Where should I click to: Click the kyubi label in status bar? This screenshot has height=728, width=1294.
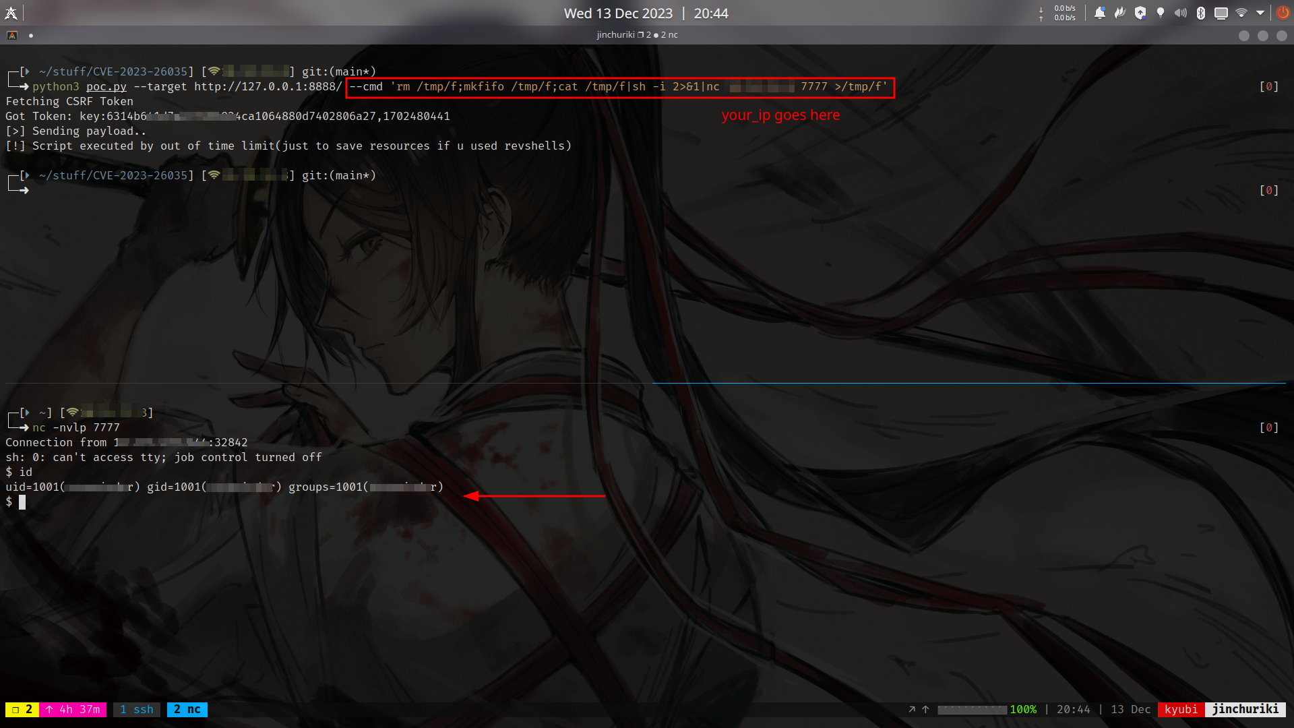pos(1181,709)
